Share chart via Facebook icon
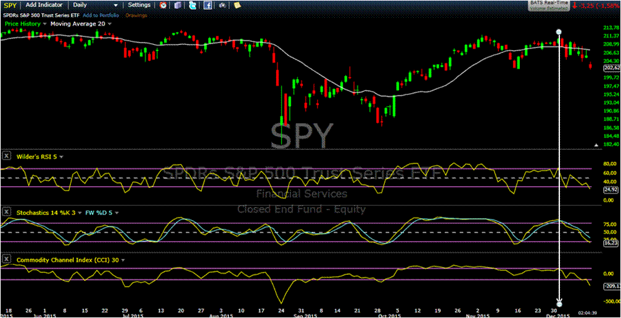Viewport: 621px width, 318px height. tap(208, 5)
